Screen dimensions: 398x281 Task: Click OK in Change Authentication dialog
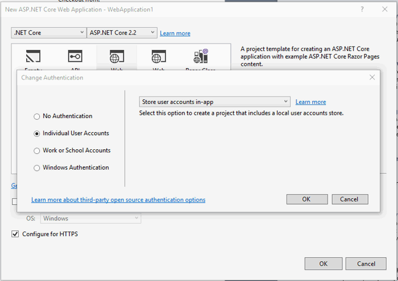(x=306, y=199)
